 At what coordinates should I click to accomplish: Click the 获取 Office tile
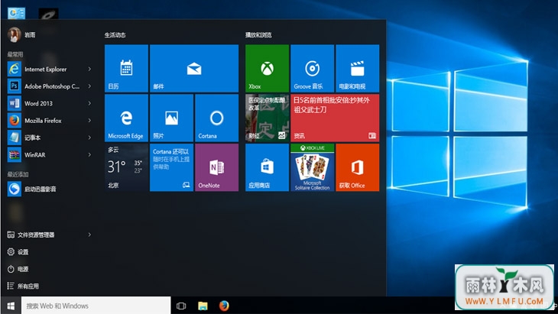pyautogui.click(x=357, y=167)
